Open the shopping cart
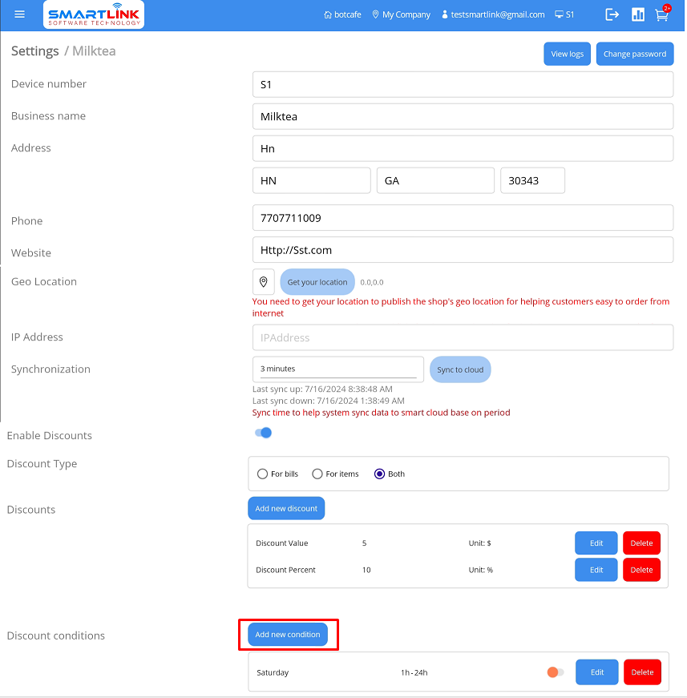This screenshot has height=698, width=687. pos(661,14)
